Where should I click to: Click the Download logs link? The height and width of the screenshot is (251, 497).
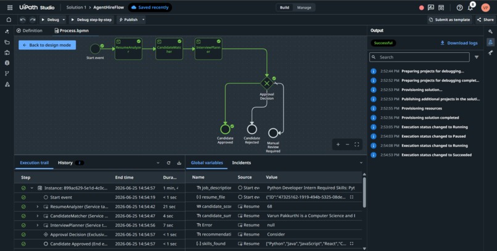point(459,43)
